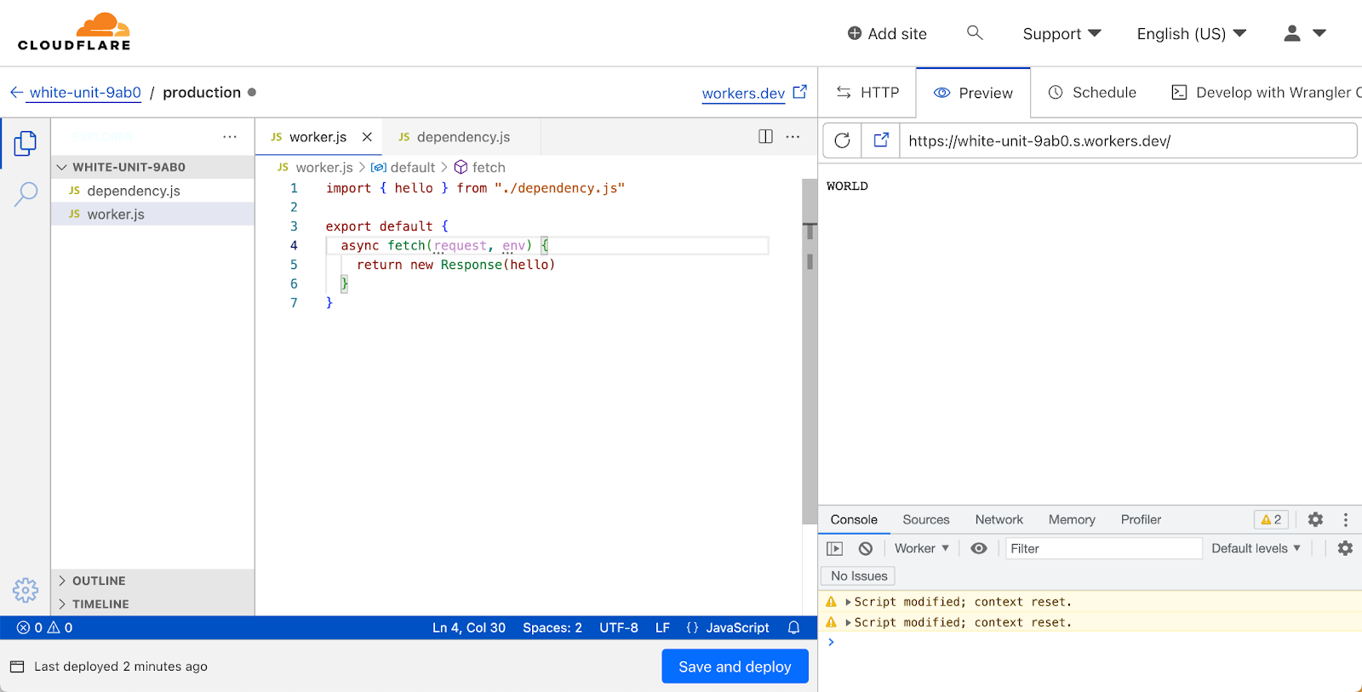This screenshot has height=692, width=1362.
Task: Open DevTools console settings gear
Action: pyautogui.click(x=1345, y=549)
